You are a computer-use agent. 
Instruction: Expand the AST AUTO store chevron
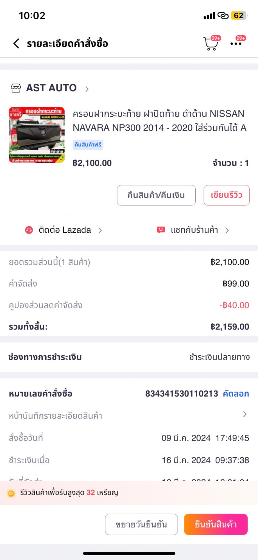pos(87,89)
